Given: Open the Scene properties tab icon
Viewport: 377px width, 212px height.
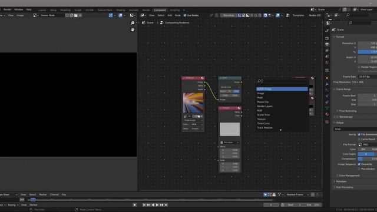Looking at the screenshot, I should coord(327,57).
